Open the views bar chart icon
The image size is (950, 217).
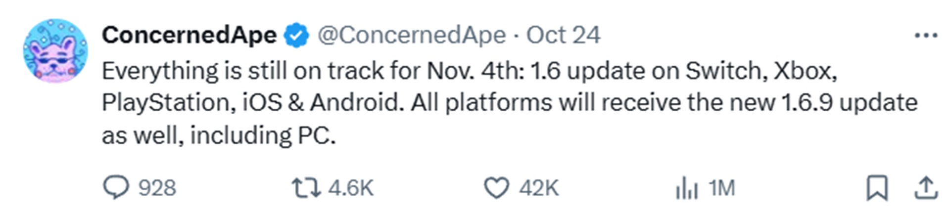686,189
